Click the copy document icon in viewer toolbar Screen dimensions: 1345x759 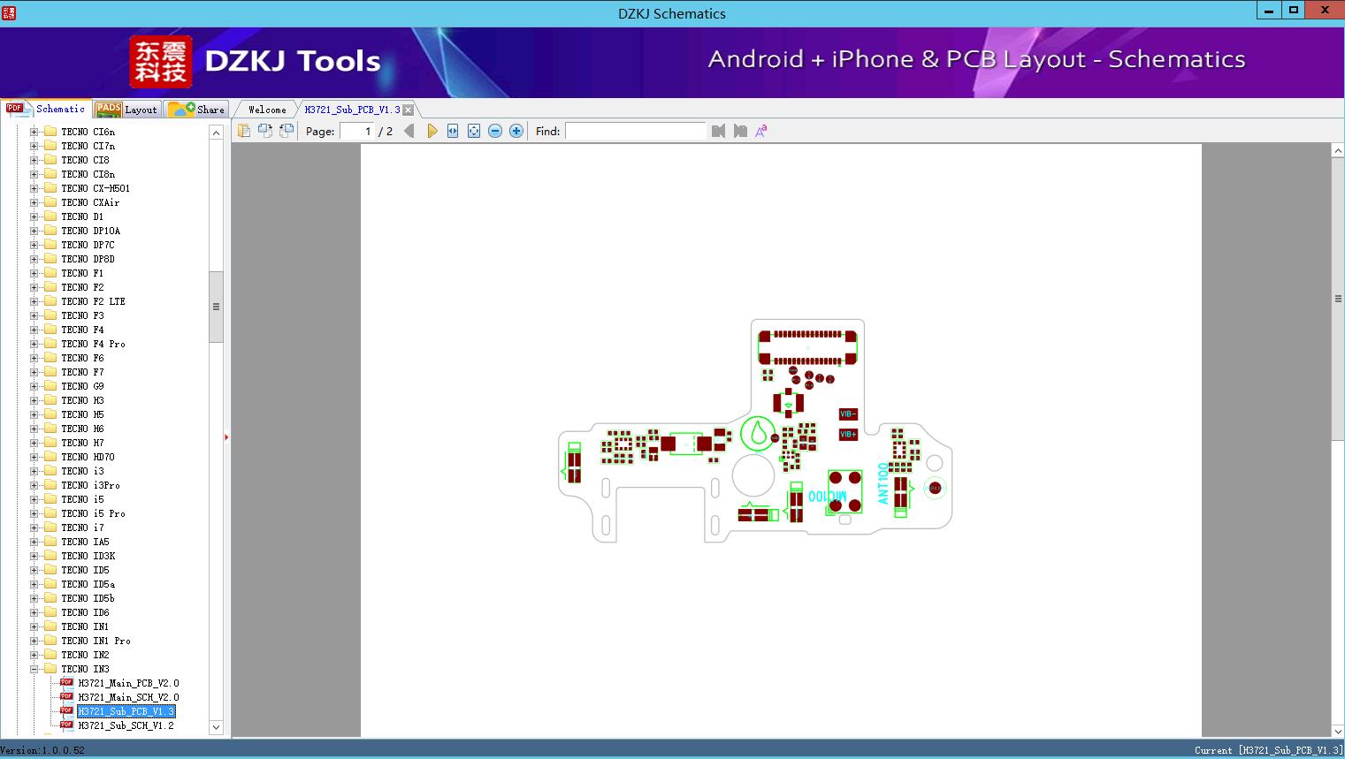[x=244, y=131]
